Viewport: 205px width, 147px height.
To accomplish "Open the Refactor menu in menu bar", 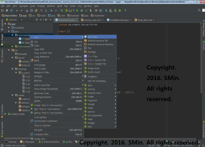I will (x=51, y=6).
